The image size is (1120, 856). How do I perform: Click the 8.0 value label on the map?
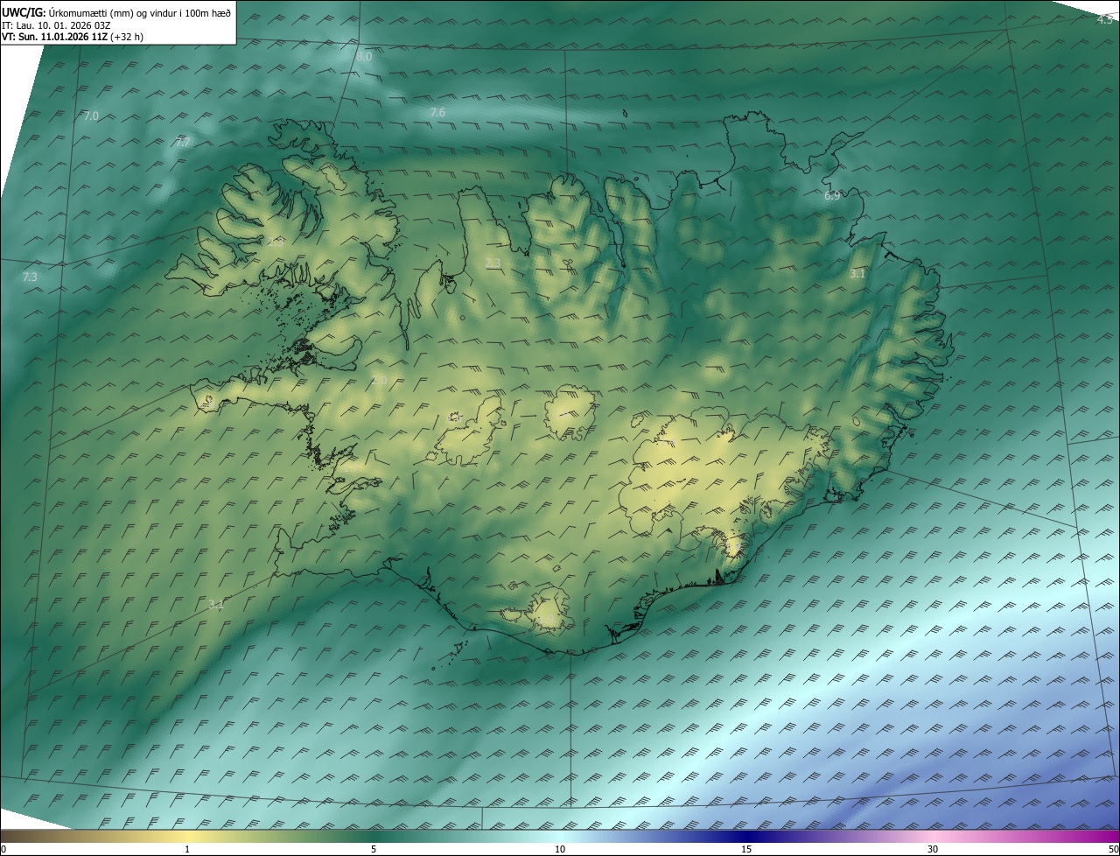click(x=364, y=56)
